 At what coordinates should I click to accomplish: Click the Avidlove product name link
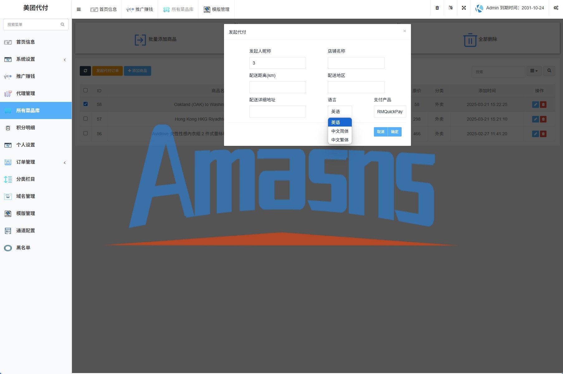coord(188,134)
